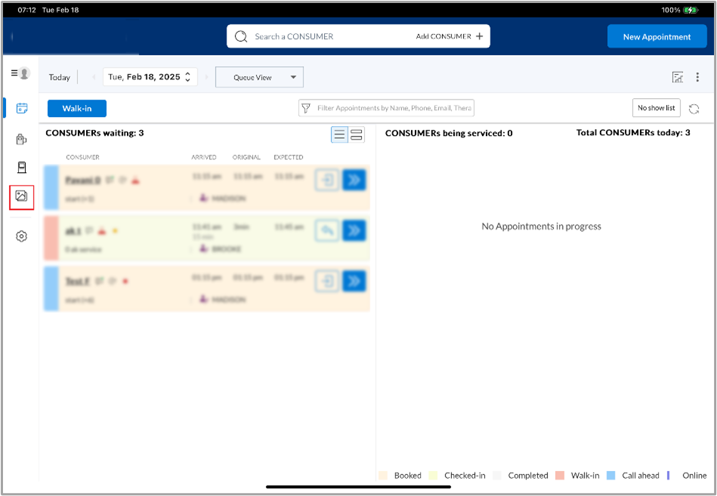The image size is (717, 496).
Task: Open the hamburger menu beside the avatar
Action: point(14,73)
